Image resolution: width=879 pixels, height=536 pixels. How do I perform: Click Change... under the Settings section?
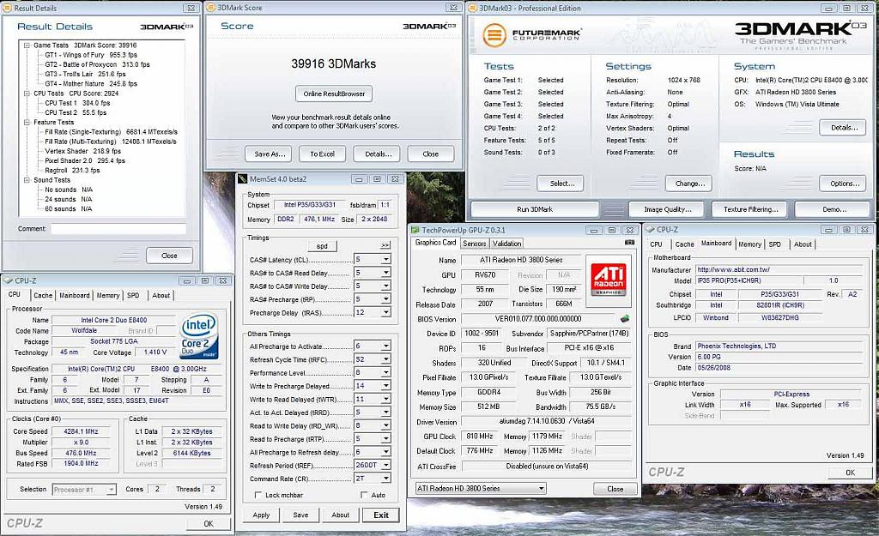coord(689,184)
